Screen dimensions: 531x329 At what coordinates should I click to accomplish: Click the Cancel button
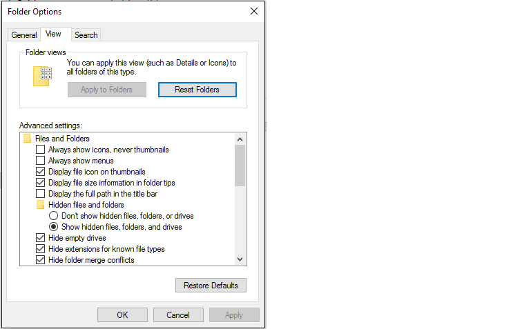pyautogui.click(x=178, y=315)
